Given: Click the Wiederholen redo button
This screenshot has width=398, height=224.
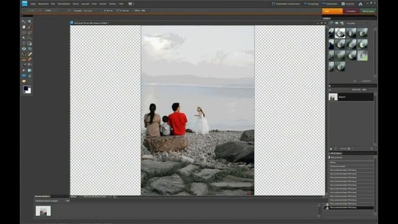Looking at the screenshot, I should [x=330, y=4].
